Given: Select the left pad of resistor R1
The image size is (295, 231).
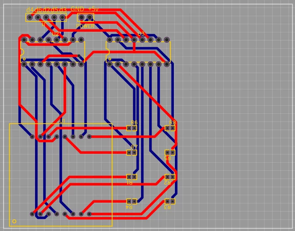Looking at the screenshot, I should [x=129, y=177].
